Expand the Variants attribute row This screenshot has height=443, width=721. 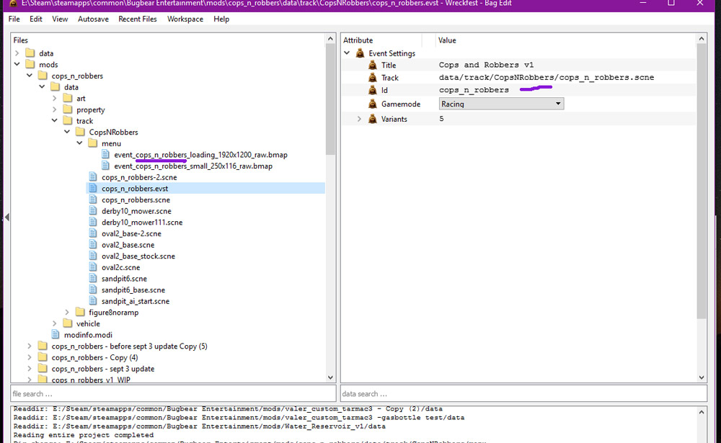360,119
